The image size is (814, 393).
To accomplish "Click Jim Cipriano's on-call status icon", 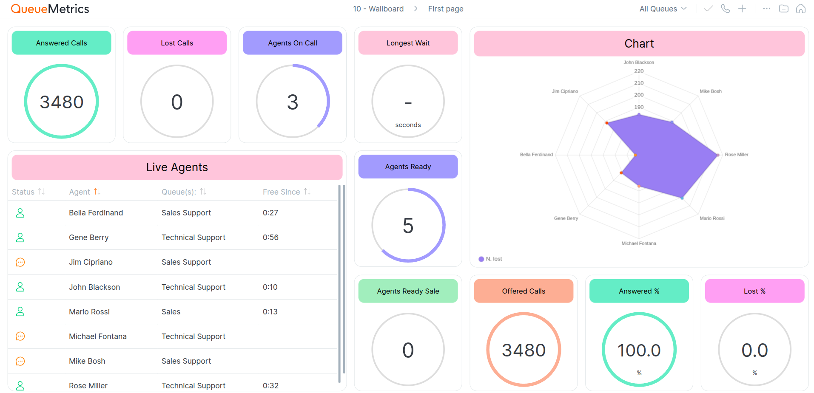I will click(x=20, y=262).
